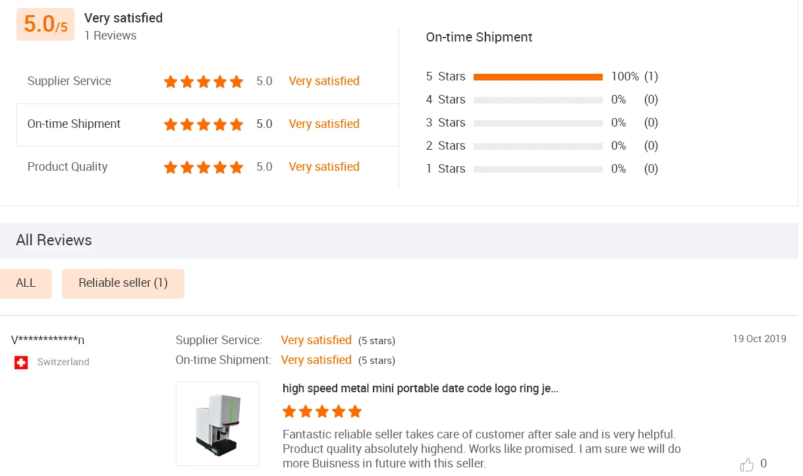Click the 5 Stars orange progress bar

(x=538, y=77)
